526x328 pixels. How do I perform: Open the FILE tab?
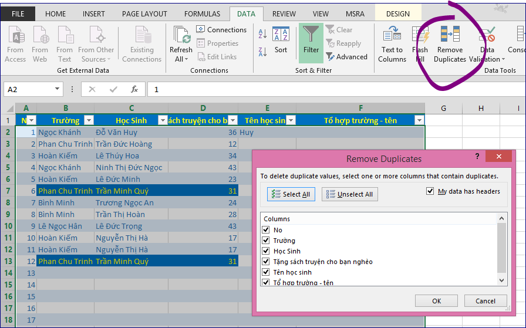[18, 13]
